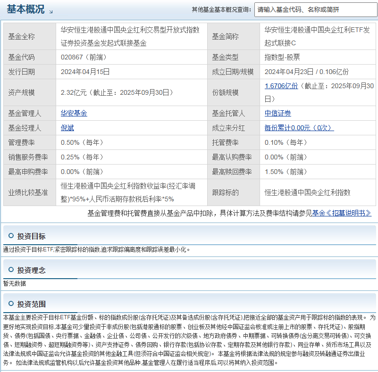Viewport: 378px width, 372px height.
Task: Open the 1.6706亿份 share size link
Action: [281, 86]
